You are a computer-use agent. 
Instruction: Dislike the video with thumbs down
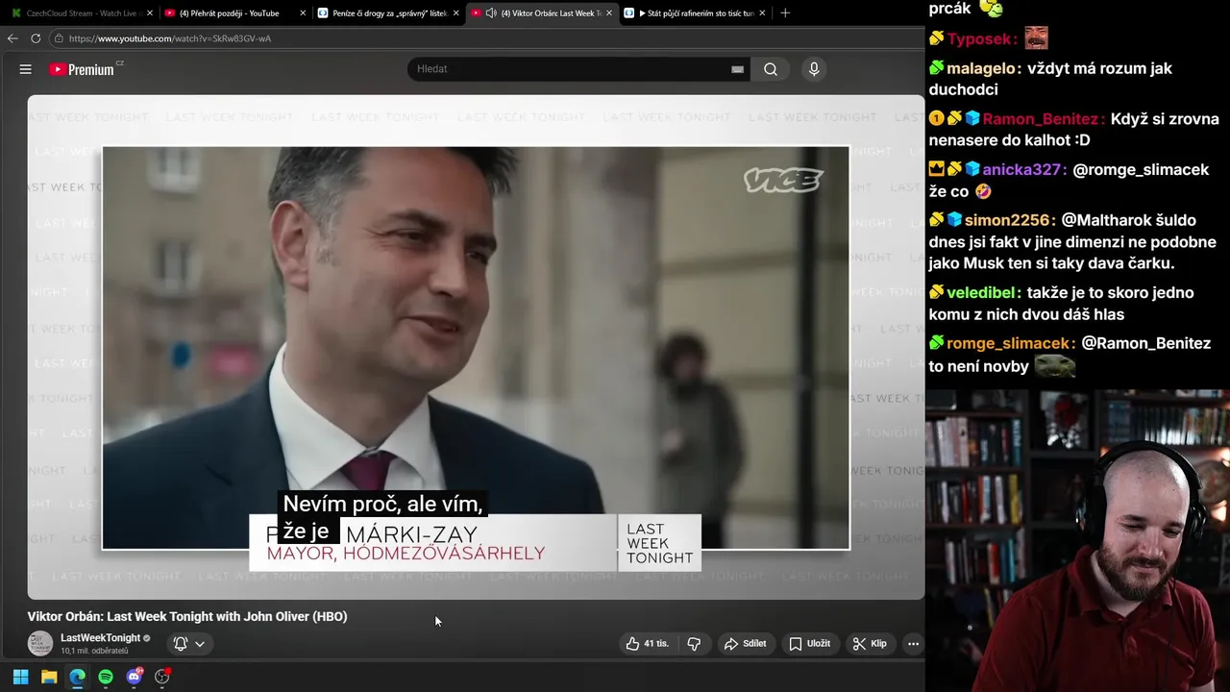coord(694,644)
